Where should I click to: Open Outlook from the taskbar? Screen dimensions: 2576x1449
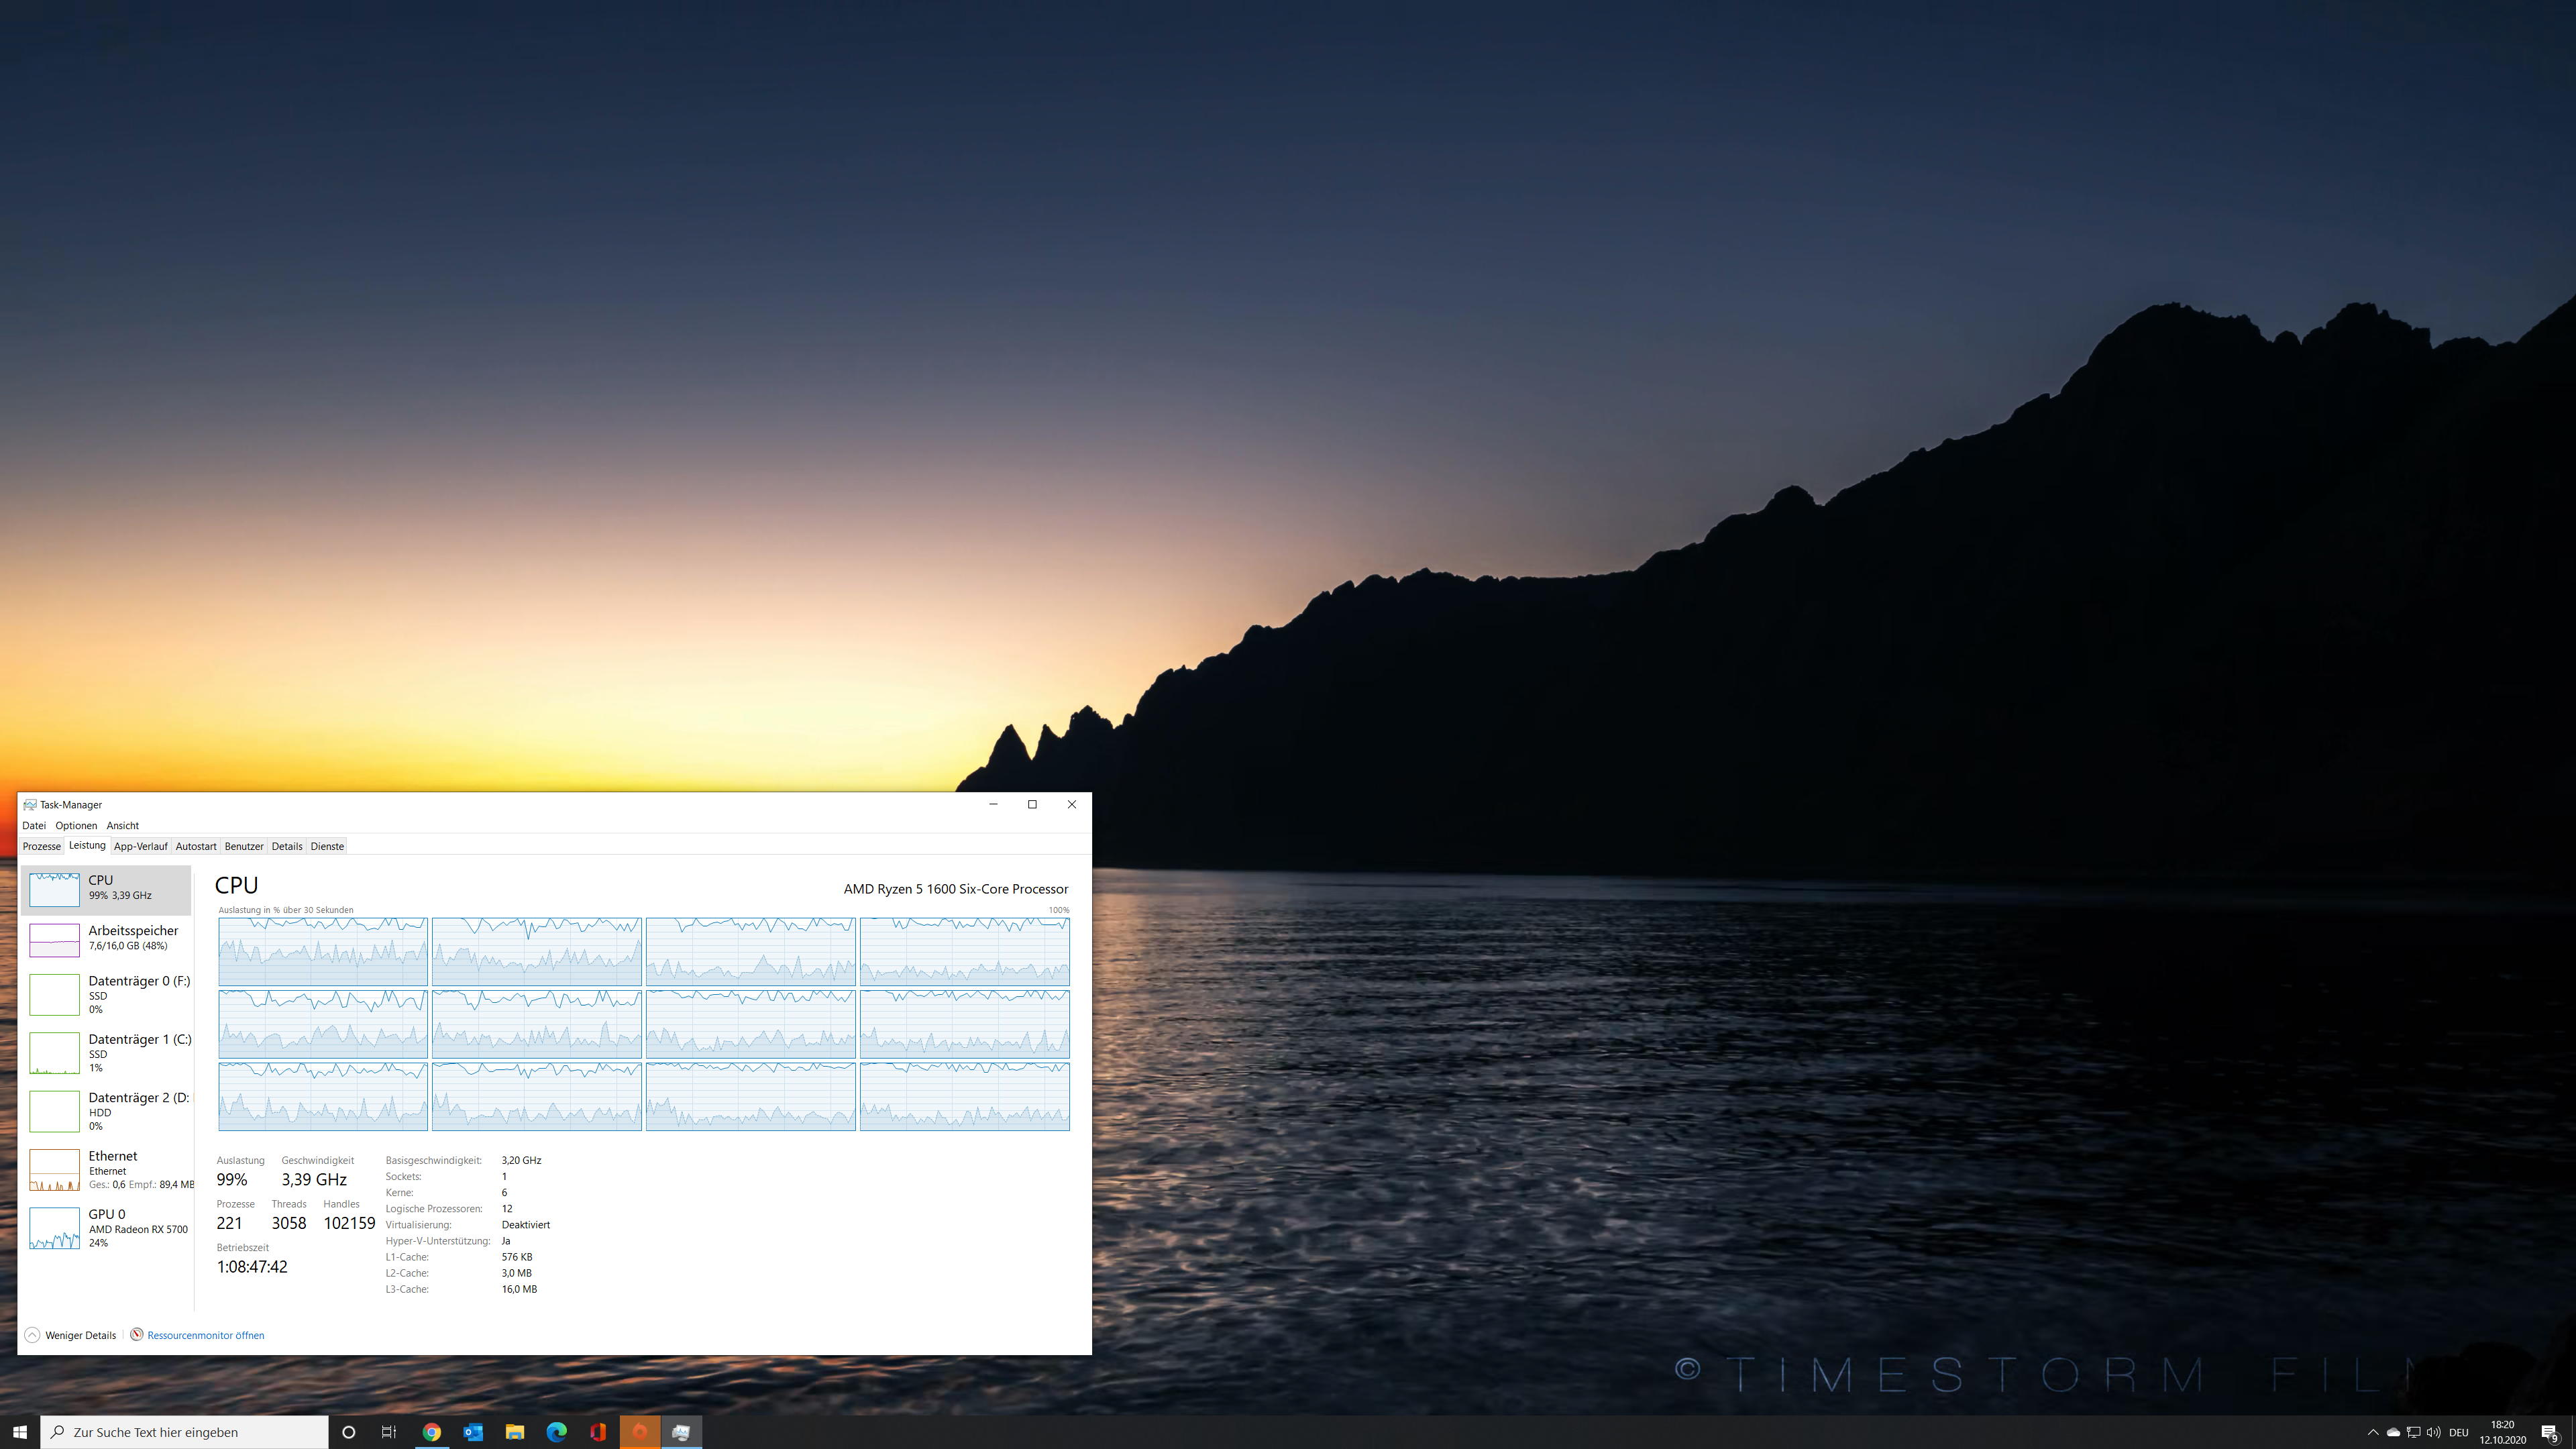(473, 1432)
